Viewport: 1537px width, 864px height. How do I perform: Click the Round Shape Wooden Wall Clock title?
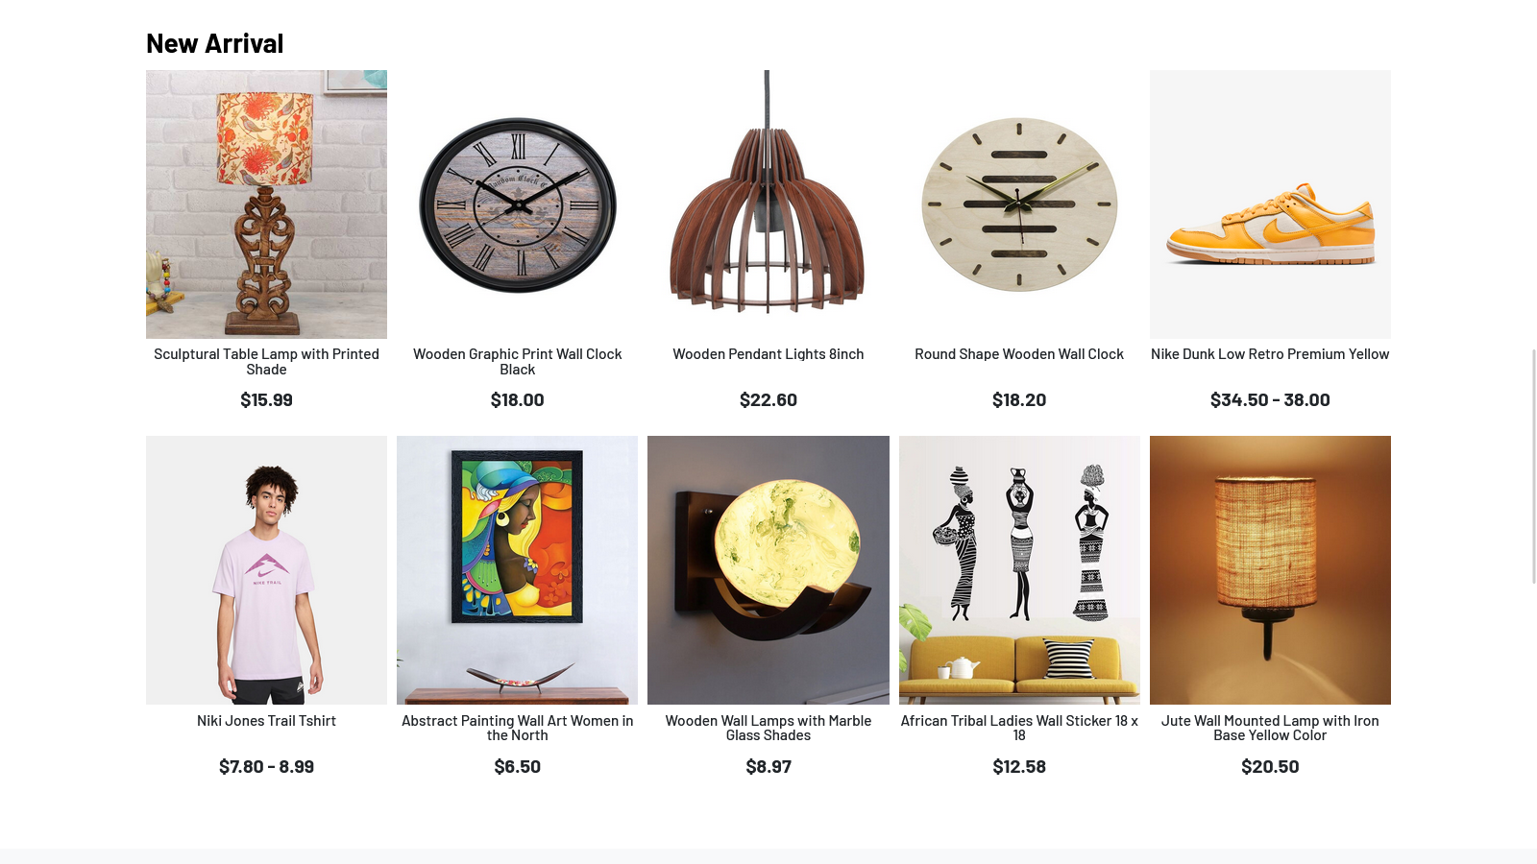tap(1019, 354)
